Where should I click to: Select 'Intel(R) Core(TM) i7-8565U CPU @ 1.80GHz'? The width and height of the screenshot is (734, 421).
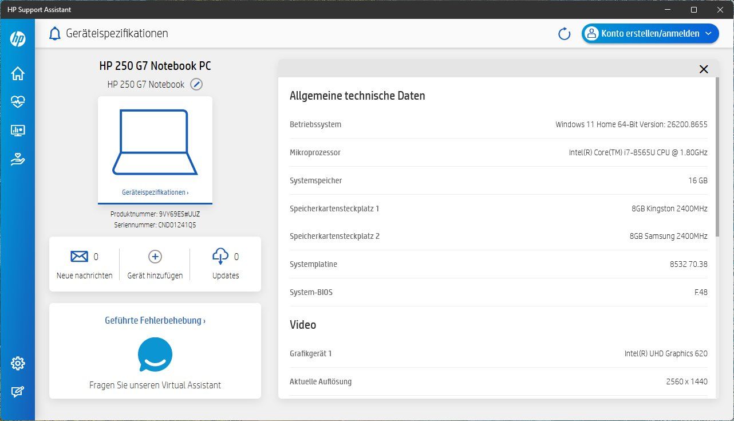638,152
